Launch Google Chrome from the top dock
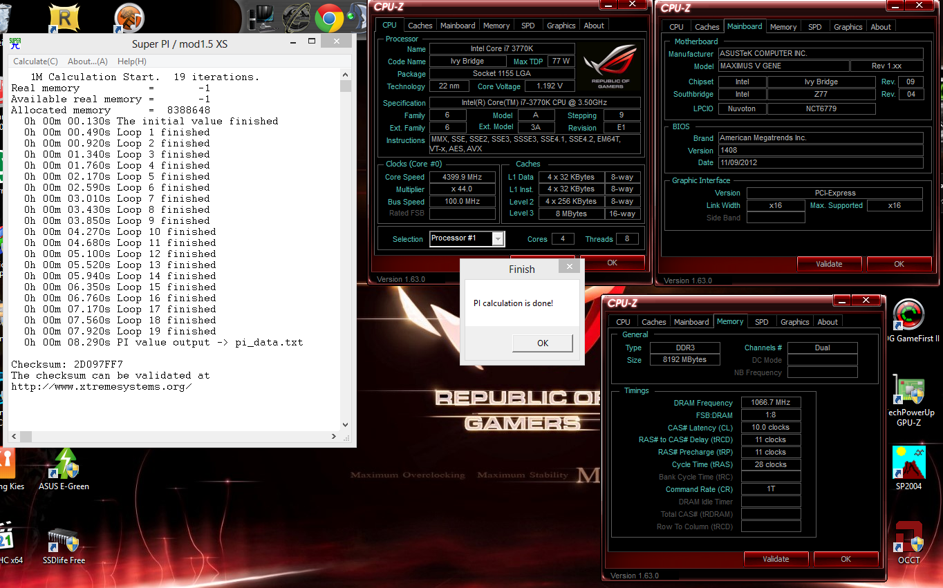This screenshot has width=943, height=588. coord(329,17)
